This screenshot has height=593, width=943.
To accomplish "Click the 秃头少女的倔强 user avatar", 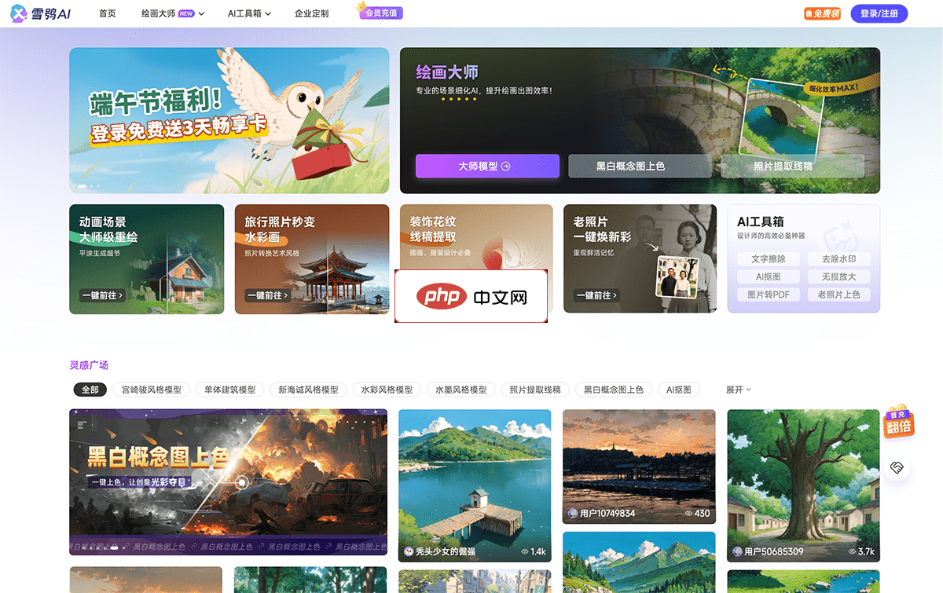I will click(409, 552).
